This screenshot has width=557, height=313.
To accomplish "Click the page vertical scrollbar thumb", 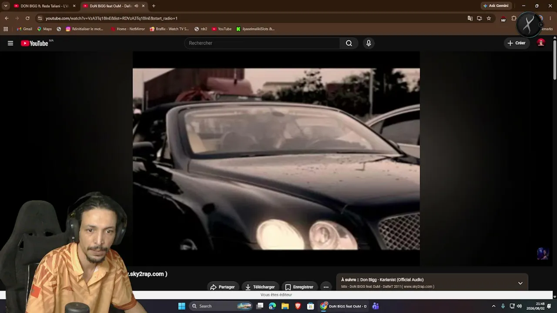I will tap(554, 60).
